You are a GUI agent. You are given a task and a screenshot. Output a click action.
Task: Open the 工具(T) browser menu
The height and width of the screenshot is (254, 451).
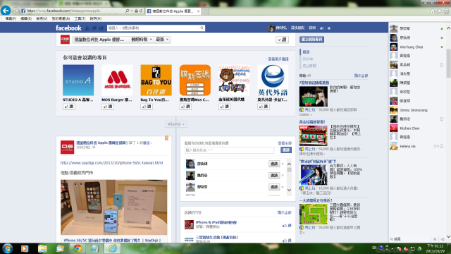click(x=80, y=18)
